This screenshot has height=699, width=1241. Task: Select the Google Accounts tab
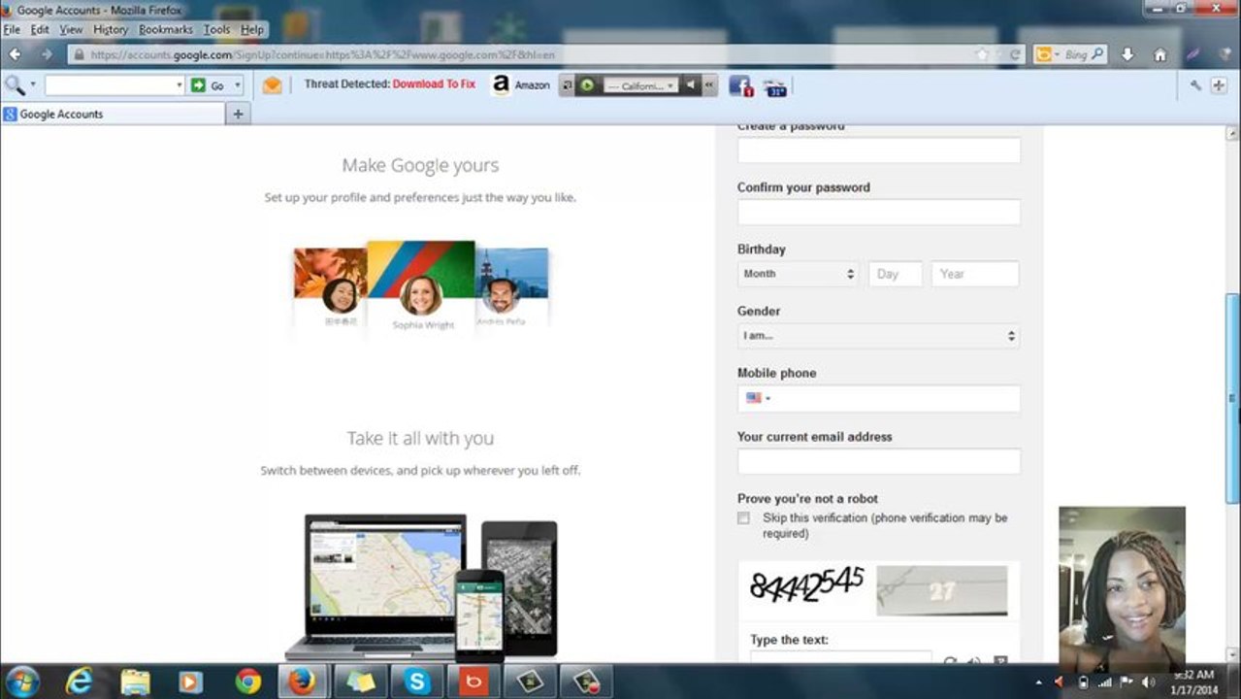(x=113, y=114)
